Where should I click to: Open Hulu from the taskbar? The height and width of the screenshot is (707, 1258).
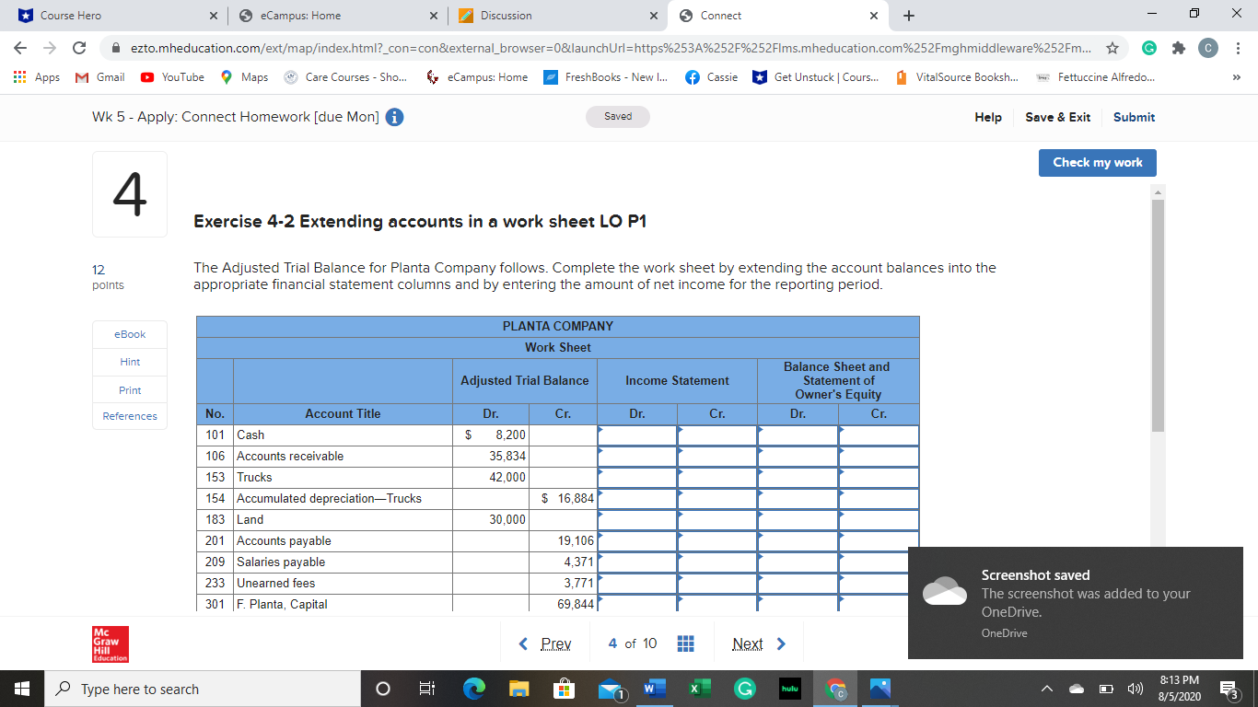[x=789, y=689]
